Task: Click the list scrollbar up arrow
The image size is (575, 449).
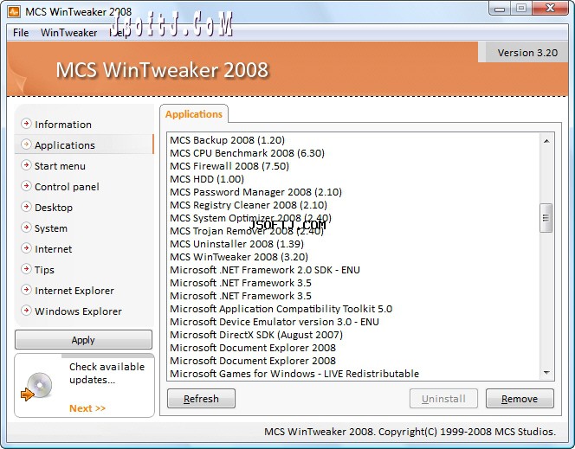Action: [x=546, y=141]
